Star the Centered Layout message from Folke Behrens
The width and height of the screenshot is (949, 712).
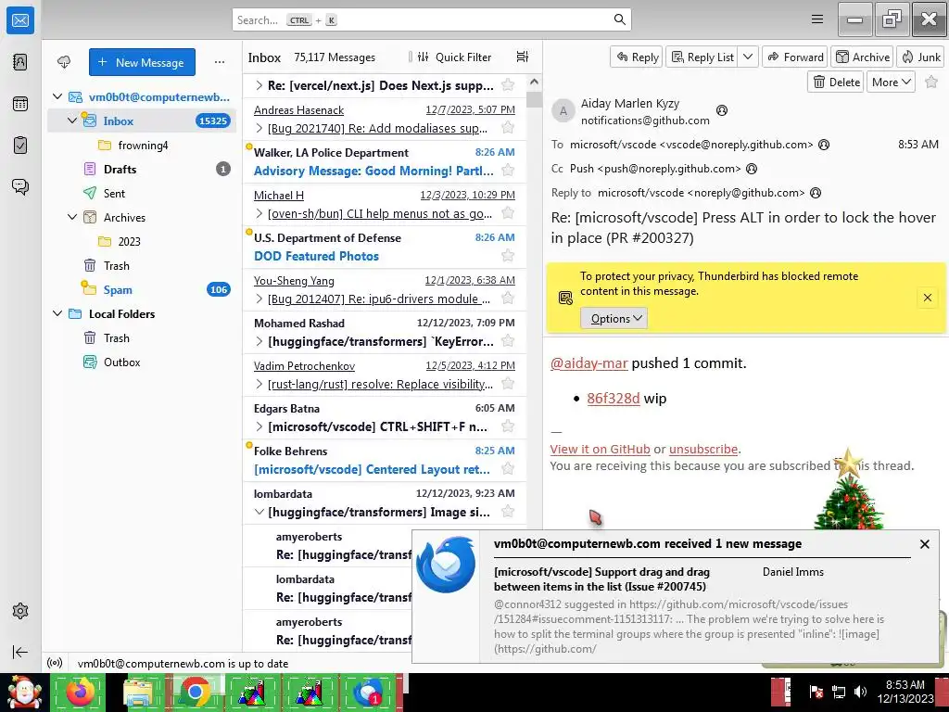(x=508, y=468)
